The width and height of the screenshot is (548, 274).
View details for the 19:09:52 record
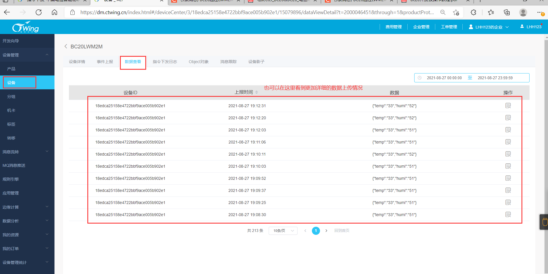[x=508, y=178]
